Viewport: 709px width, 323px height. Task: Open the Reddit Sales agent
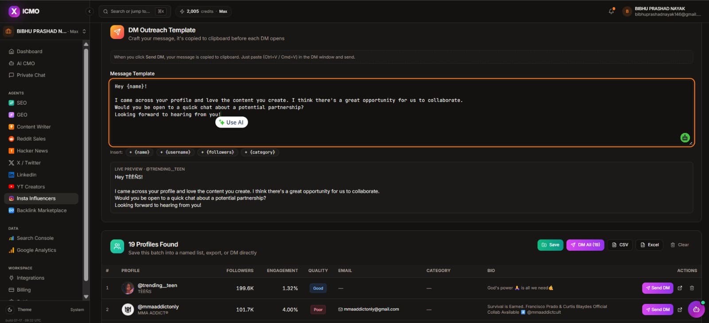pyautogui.click(x=31, y=139)
